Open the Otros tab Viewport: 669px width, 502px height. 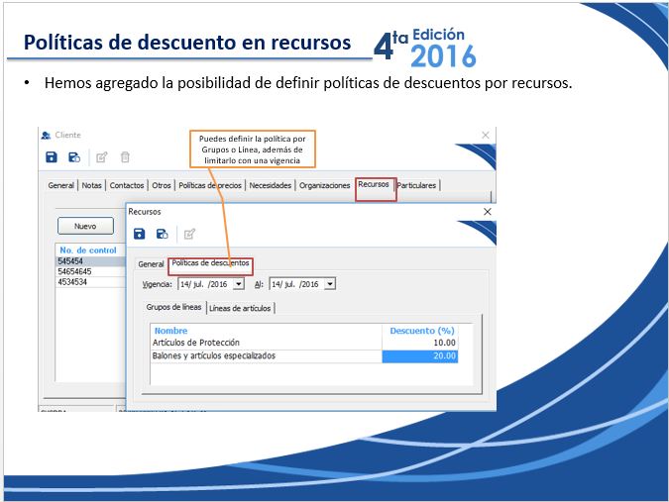[162, 185]
